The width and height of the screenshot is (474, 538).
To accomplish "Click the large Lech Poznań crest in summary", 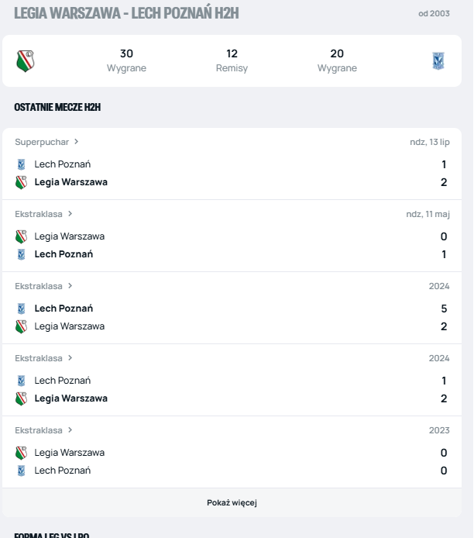I will click(x=438, y=60).
